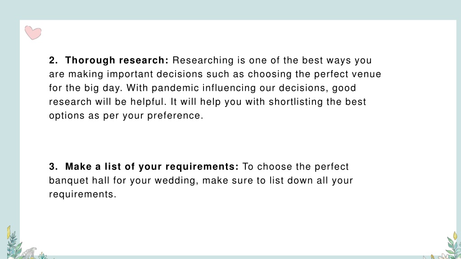Viewport: 461px width, 259px height.
Task: Click the word "shortlisting" in the text
Action: (296, 102)
